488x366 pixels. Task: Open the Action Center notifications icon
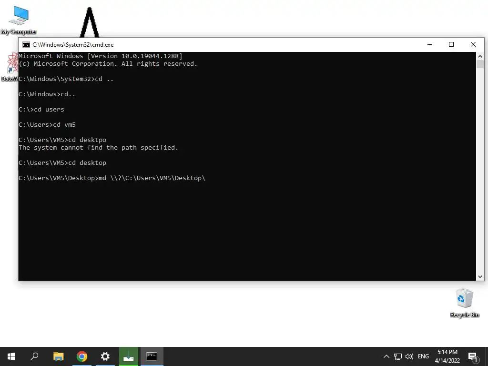473,356
